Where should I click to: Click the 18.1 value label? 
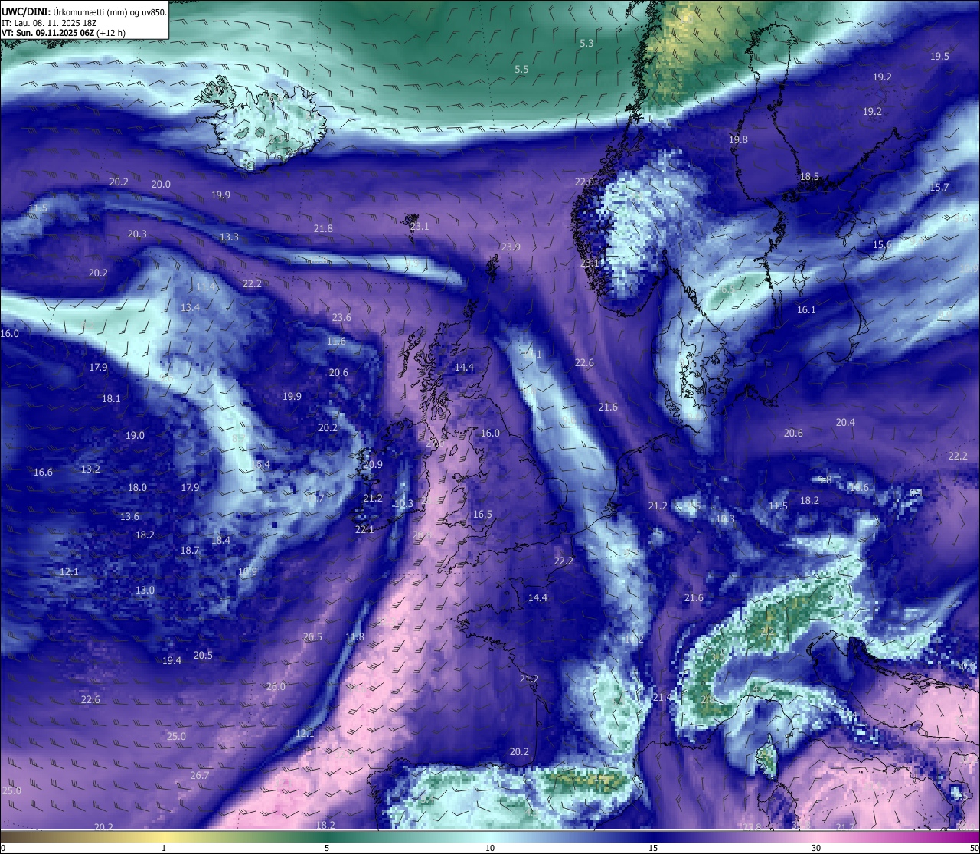[x=111, y=399]
